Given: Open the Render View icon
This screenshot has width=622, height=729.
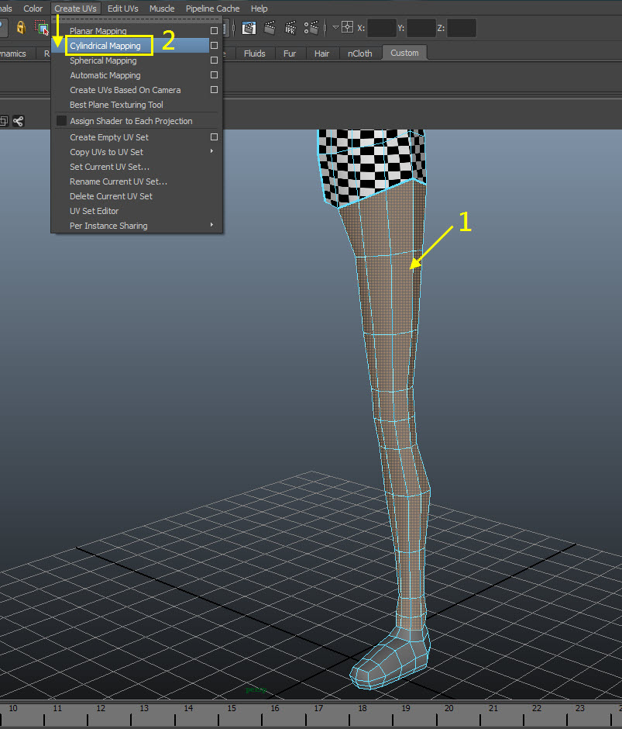Looking at the screenshot, I should 248,28.
